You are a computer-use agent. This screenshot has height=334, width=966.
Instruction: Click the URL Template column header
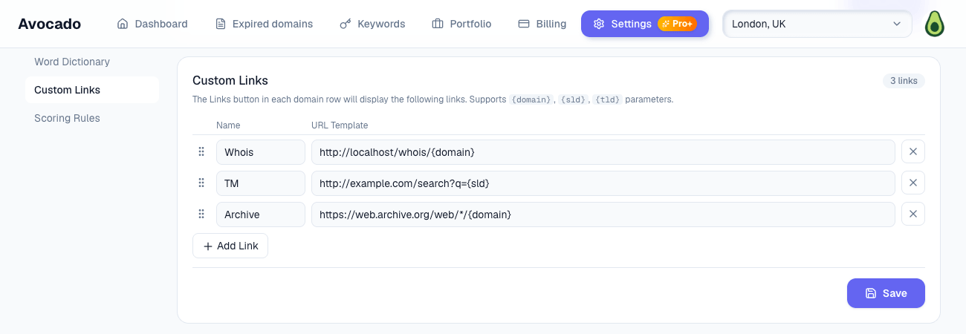[340, 125]
